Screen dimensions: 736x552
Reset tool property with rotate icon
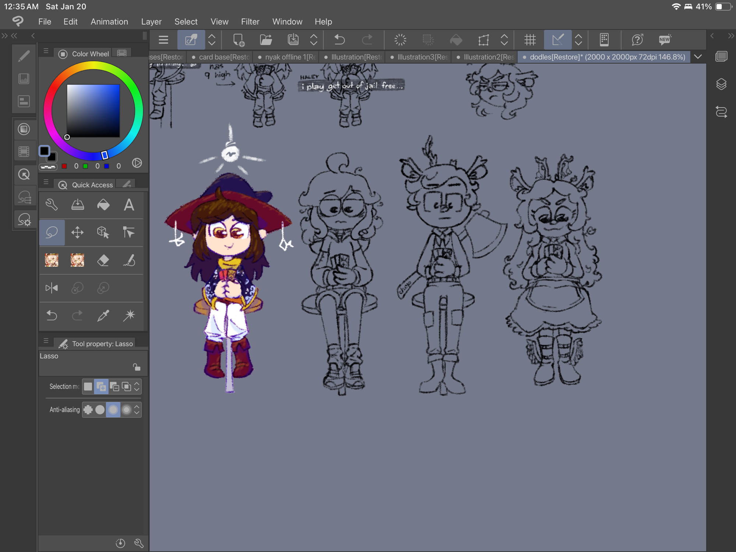click(120, 543)
